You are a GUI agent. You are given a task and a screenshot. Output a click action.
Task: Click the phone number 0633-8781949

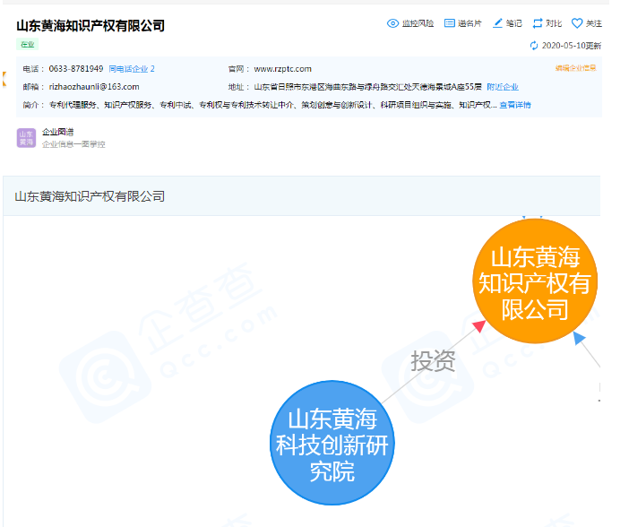pos(75,69)
